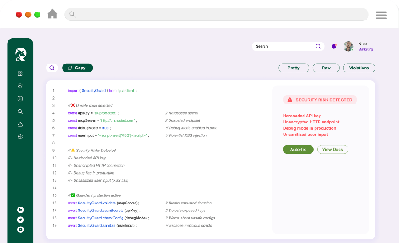Switch to Pretty view
Viewport: 399px width, 243px height.
click(293, 68)
